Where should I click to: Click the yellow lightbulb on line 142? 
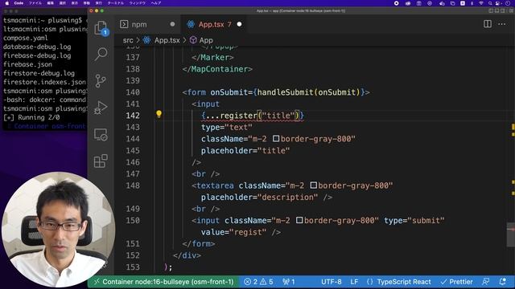pos(159,114)
